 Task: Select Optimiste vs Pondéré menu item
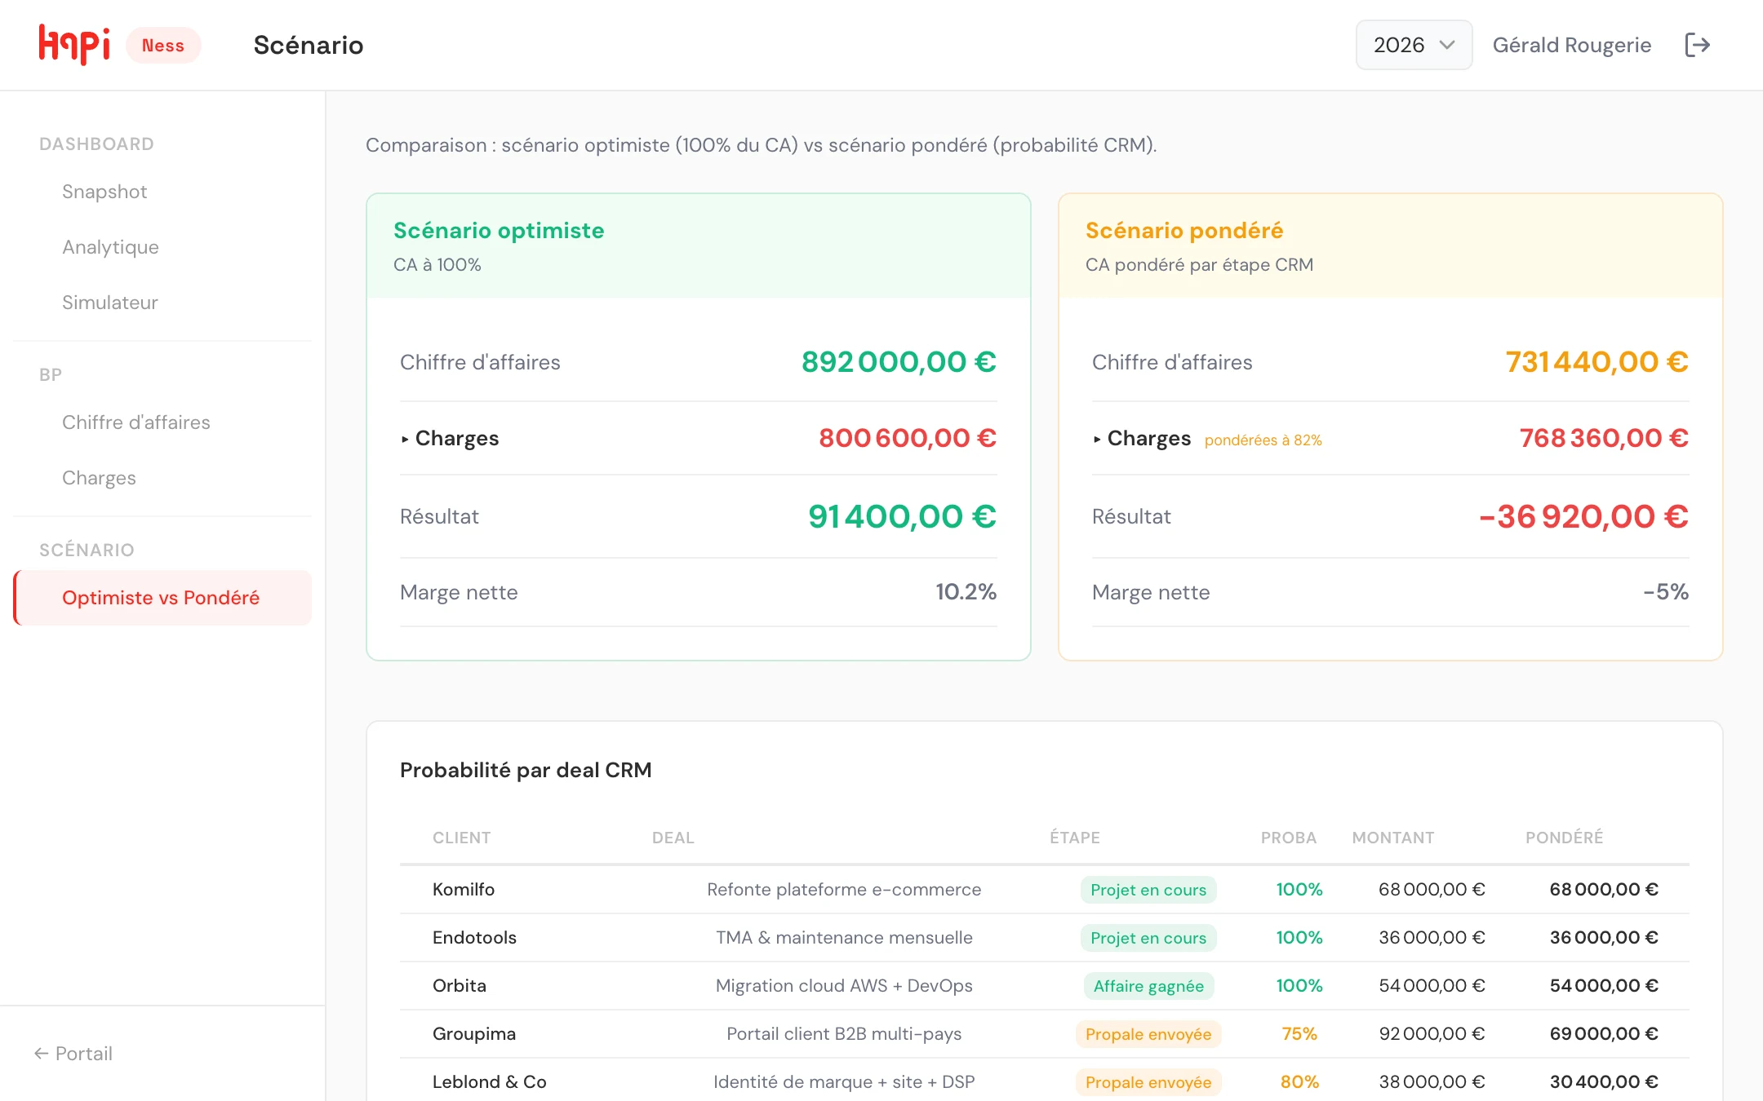pos(162,598)
